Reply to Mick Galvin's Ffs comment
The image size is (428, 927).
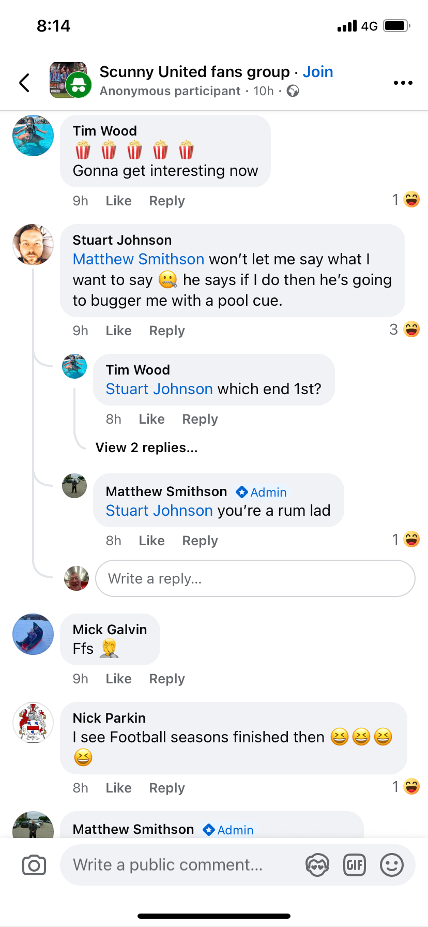coord(166,679)
